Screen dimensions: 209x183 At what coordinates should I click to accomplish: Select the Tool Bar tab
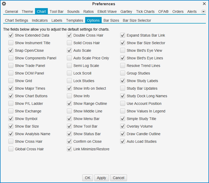point(56,12)
